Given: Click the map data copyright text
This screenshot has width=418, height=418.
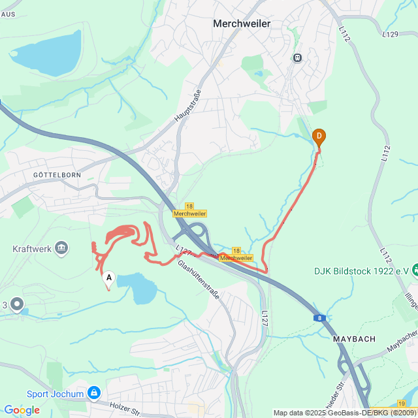Looking at the screenshot, I should 346,413.
